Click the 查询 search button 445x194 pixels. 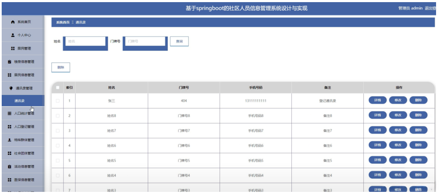point(179,41)
